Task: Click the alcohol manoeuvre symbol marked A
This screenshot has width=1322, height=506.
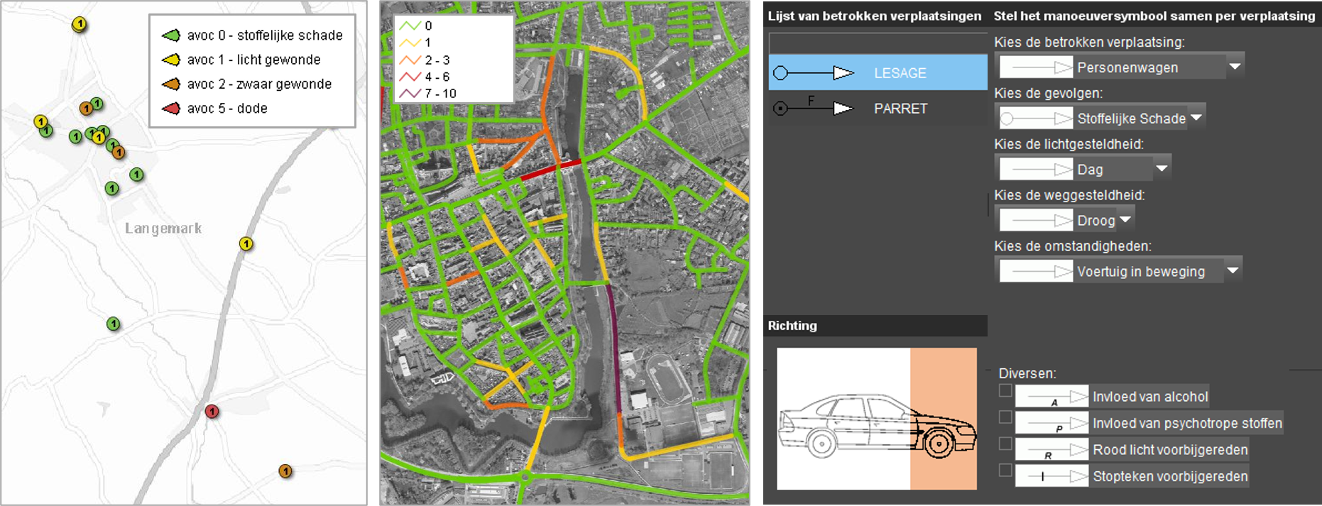Action: [x=1051, y=397]
